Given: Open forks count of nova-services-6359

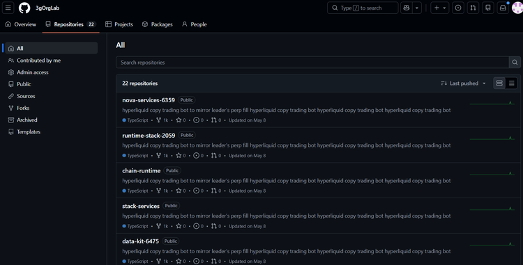Looking at the screenshot, I should pyautogui.click(x=162, y=120).
